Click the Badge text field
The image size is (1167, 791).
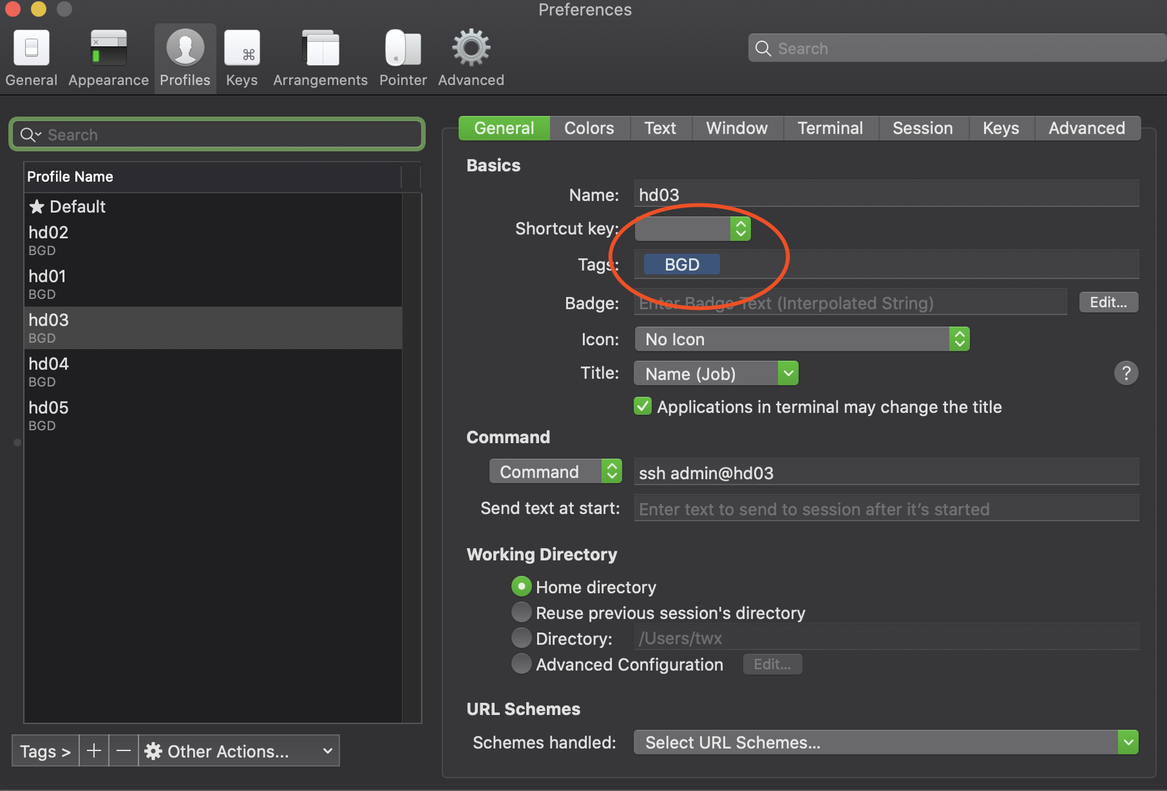850,302
